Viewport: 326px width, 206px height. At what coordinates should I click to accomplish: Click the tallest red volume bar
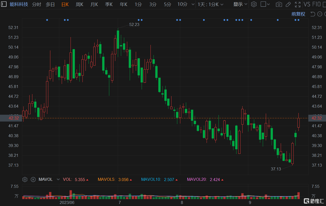(x=71, y=194)
